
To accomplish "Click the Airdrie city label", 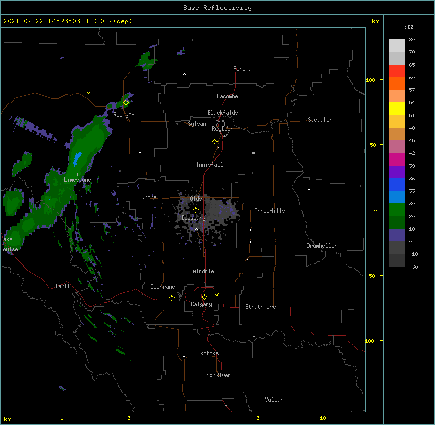I will click(203, 271).
